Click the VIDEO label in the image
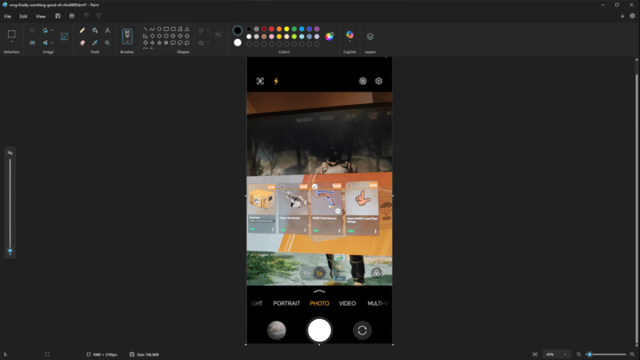 (x=348, y=303)
